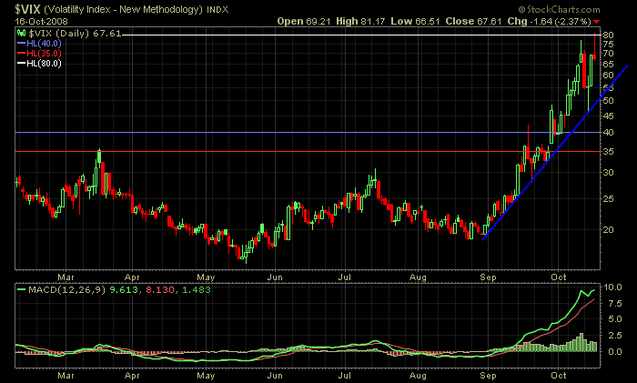The height and width of the screenshot is (383, 637).
Task: Click the '$VIX (Daily) 67.61' legend entry
Action: (x=75, y=34)
